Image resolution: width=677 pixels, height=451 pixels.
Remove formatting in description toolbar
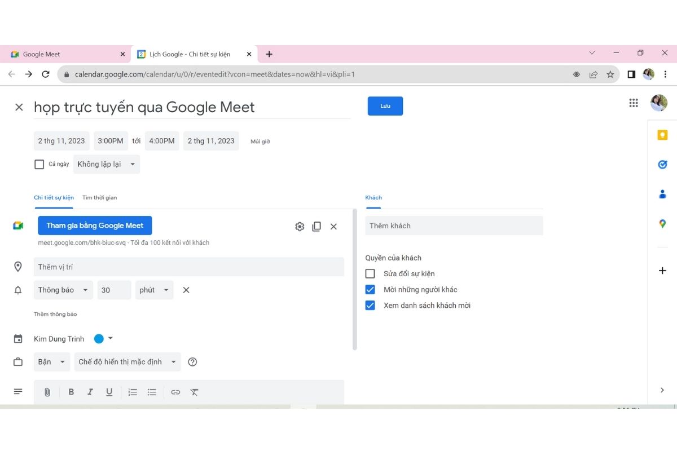pyautogui.click(x=195, y=392)
